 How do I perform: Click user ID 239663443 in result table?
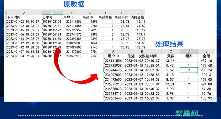[113, 98]
